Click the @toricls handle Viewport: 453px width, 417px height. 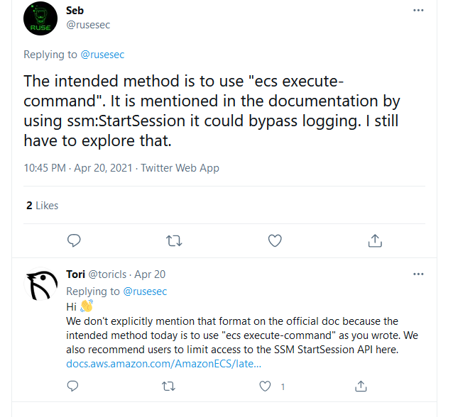pyautogui.click(x=109, y=274)
